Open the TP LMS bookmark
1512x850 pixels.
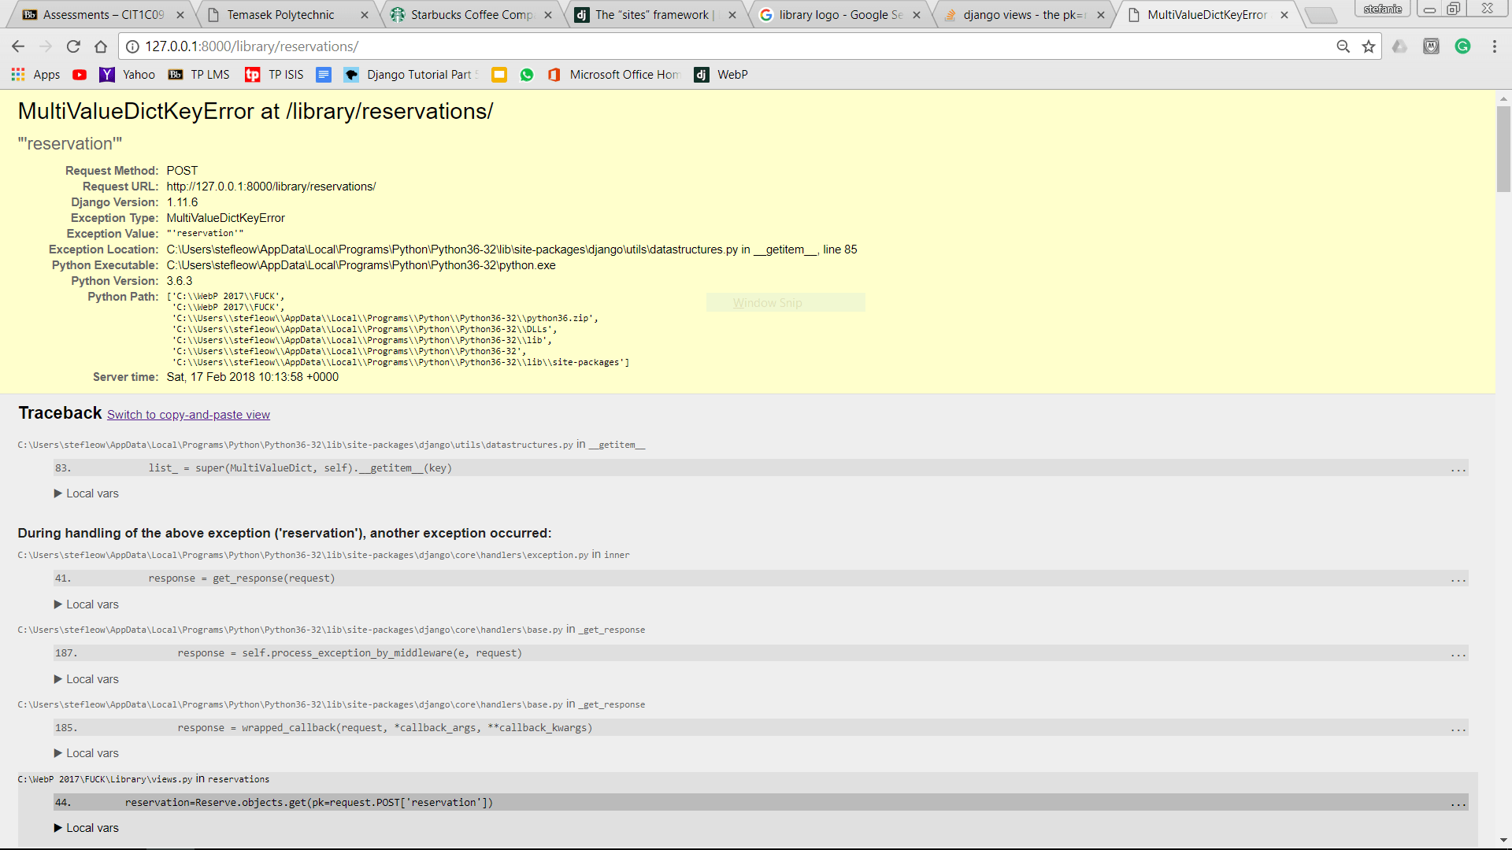pyautogui.click(x=199, y=74)
